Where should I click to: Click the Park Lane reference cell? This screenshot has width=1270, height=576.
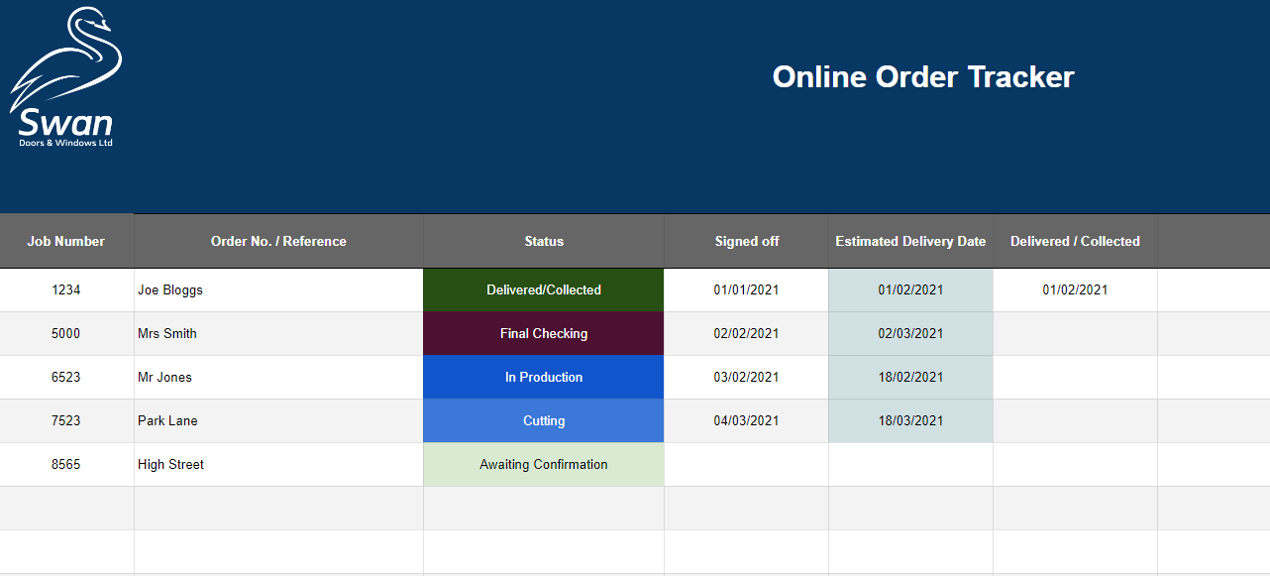278,421
